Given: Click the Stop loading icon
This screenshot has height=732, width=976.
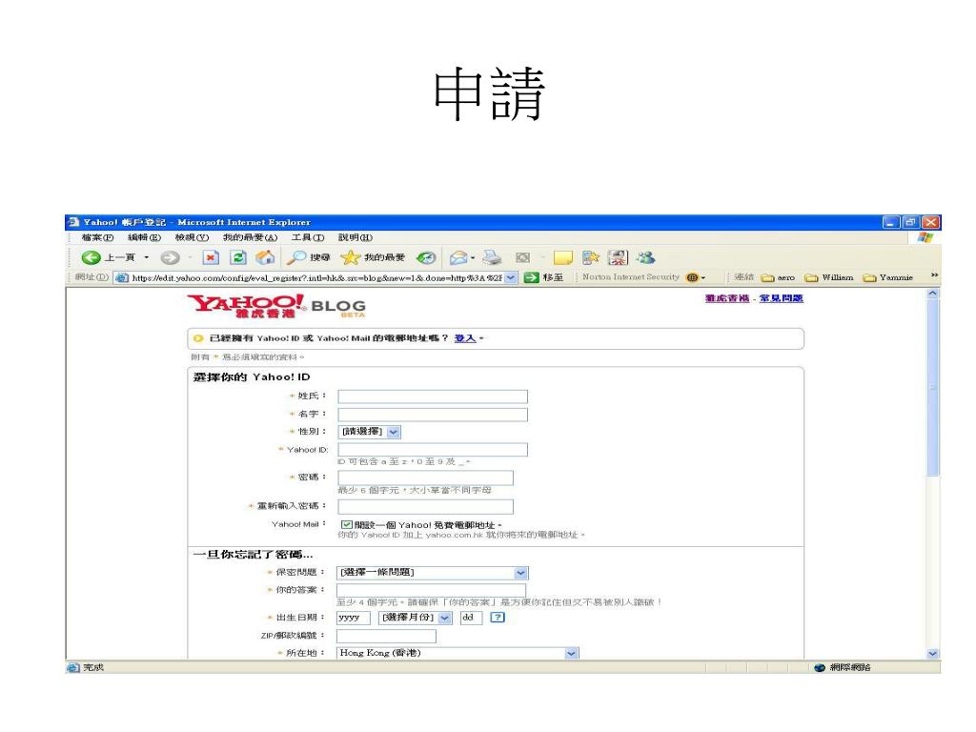Looking at the screenshot, I should coord(211,257).
